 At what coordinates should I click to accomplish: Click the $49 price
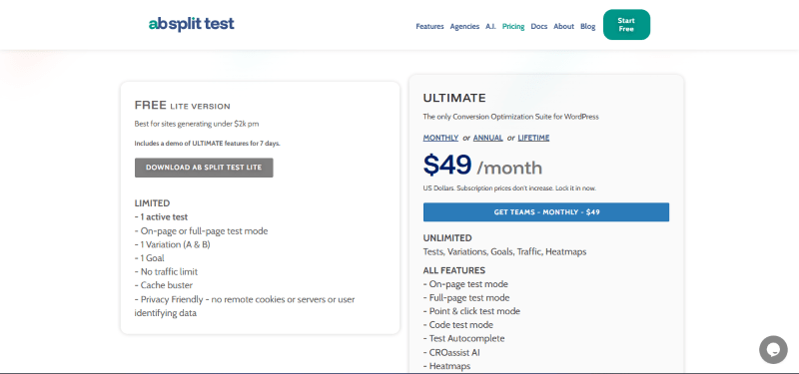click(x=447, y=165)
